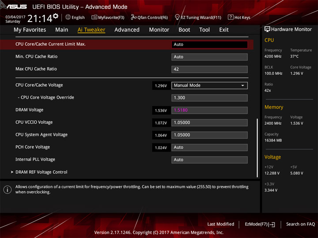
Task: Click Search on FAQ
Action: coord(300,224)
